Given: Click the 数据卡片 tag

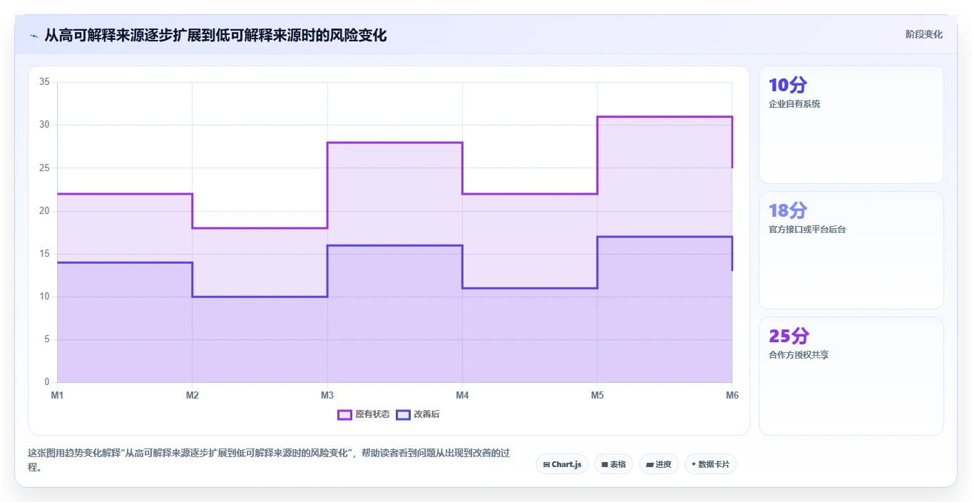Looking at the screenshot, I should pos(710,464).
